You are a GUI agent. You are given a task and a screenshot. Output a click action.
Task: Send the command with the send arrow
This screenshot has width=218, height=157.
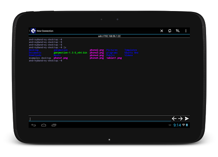point(187,119)
